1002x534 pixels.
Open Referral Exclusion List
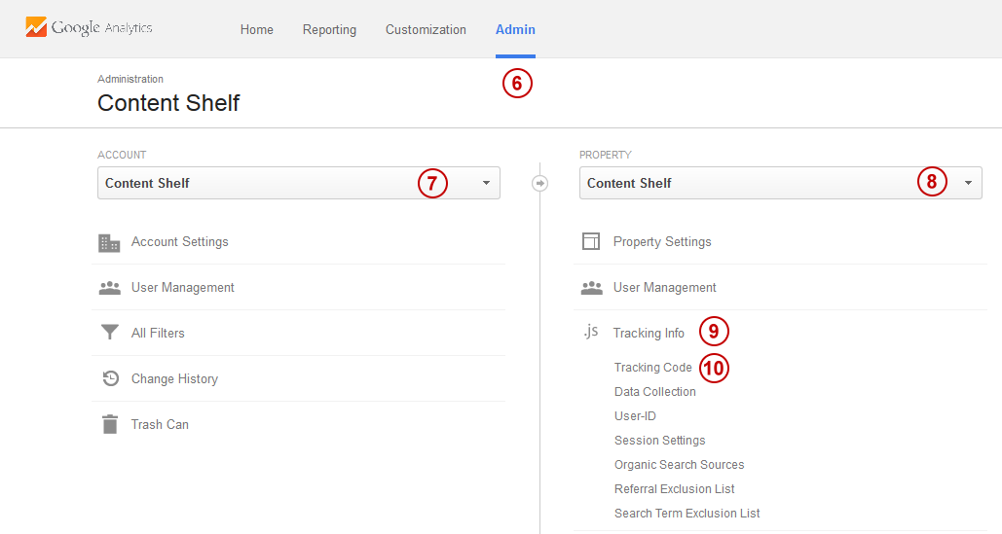coord(674,488)
